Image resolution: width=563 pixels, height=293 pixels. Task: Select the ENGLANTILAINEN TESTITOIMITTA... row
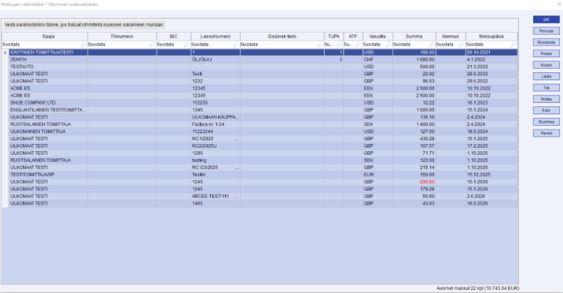tap(263, 110)
